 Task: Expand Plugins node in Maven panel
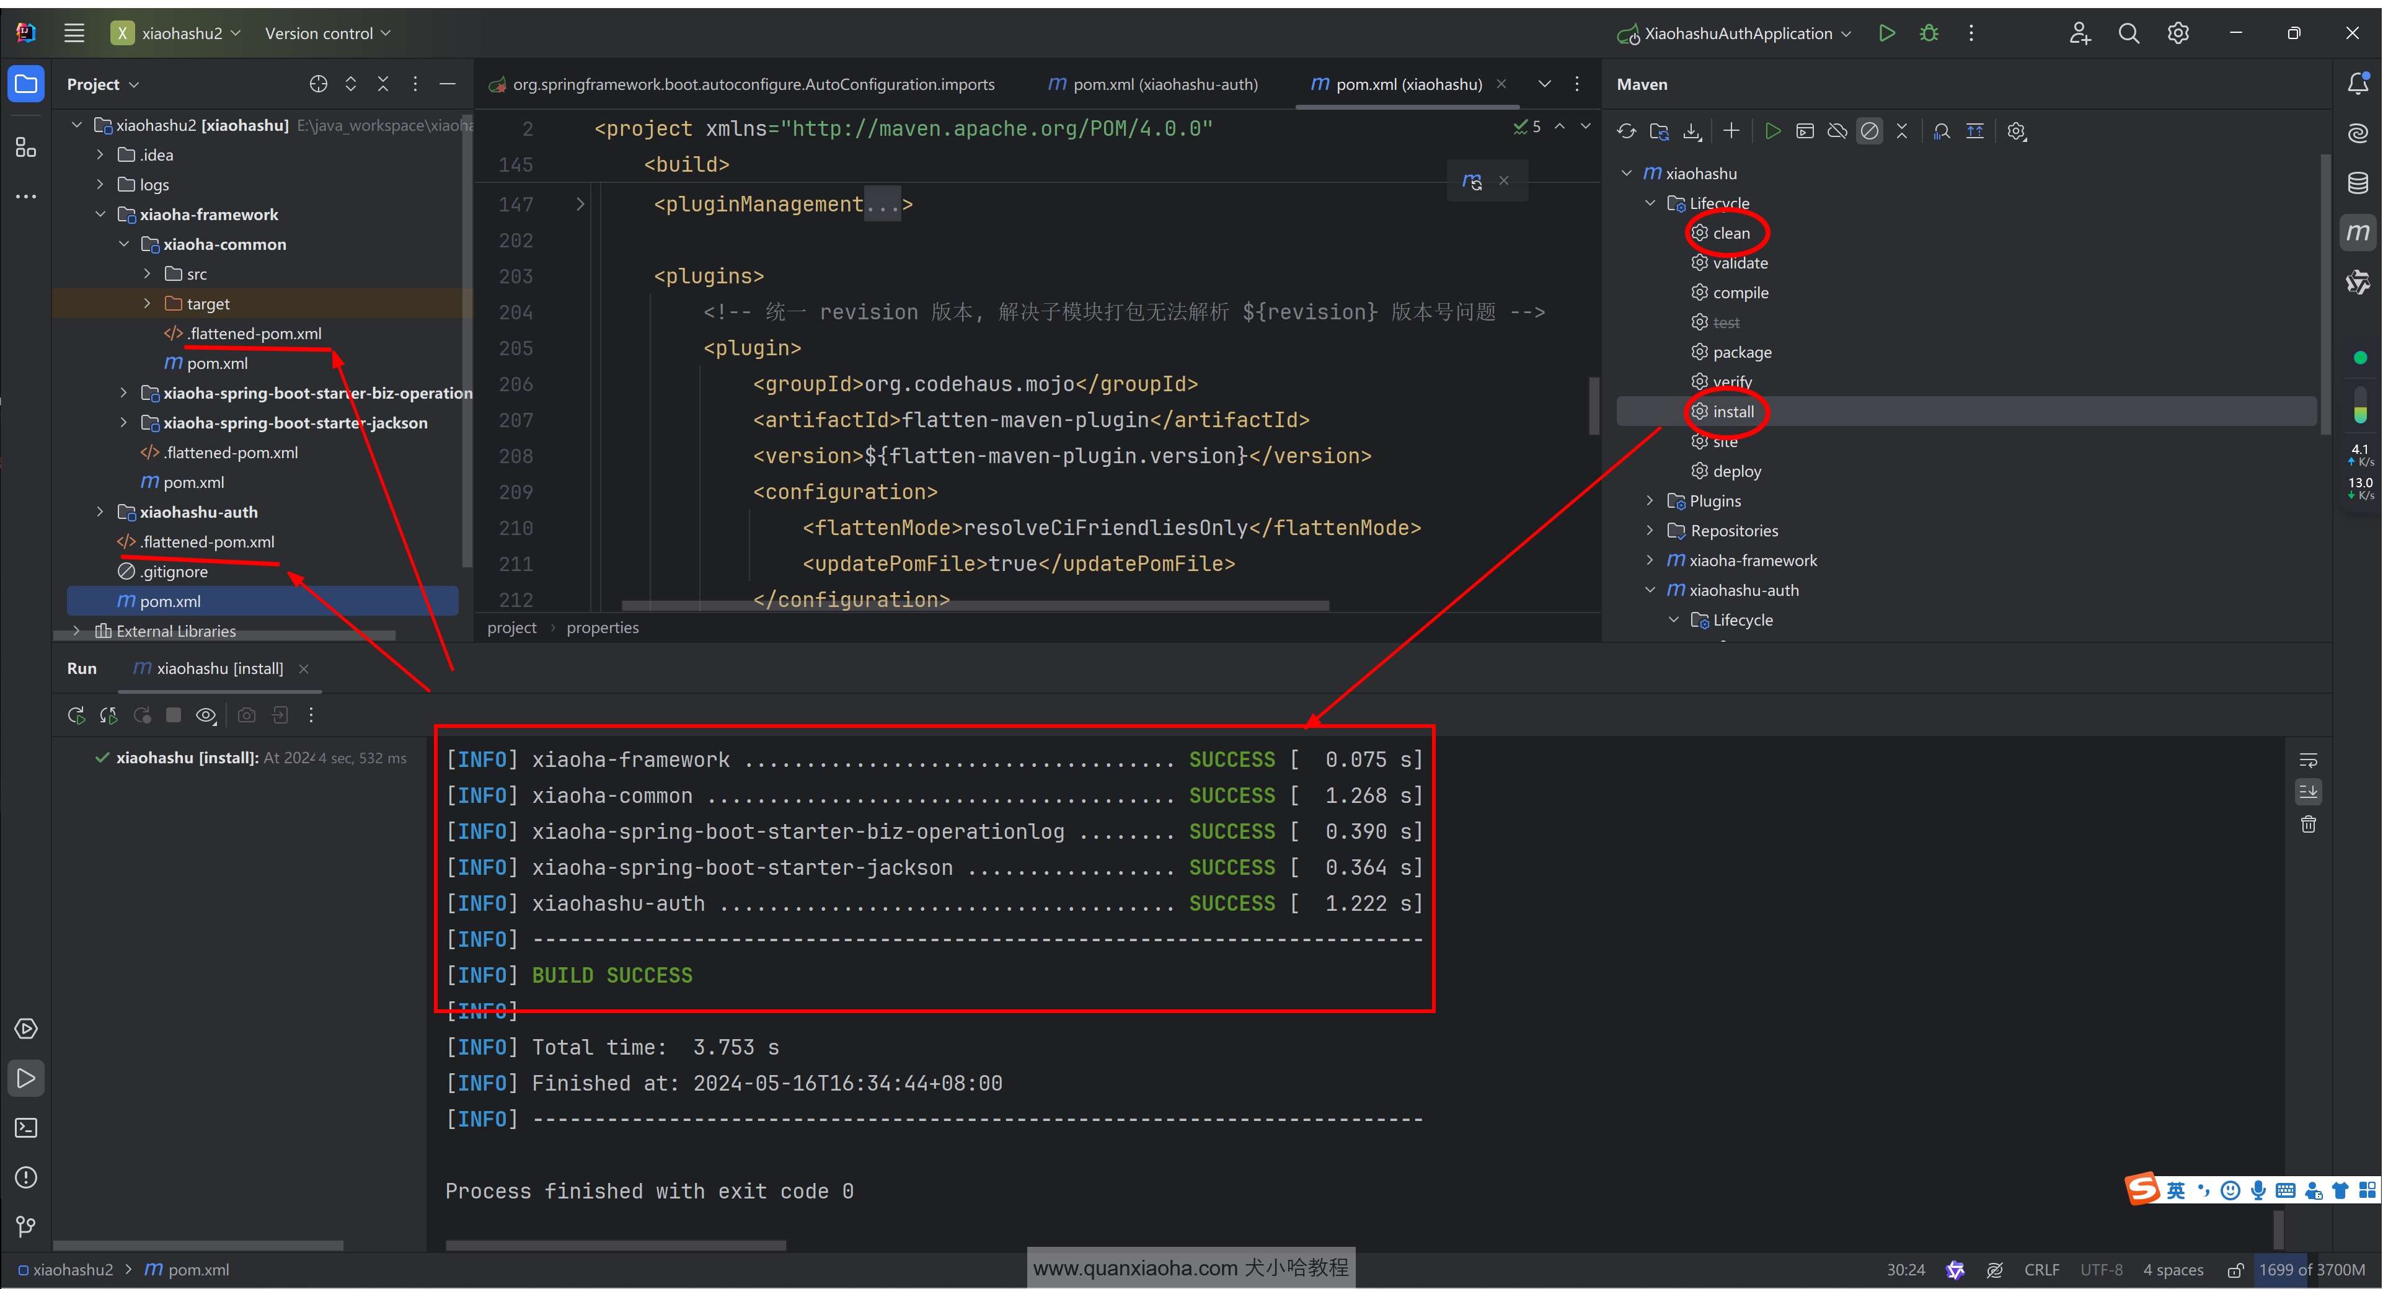(1650, 500)
